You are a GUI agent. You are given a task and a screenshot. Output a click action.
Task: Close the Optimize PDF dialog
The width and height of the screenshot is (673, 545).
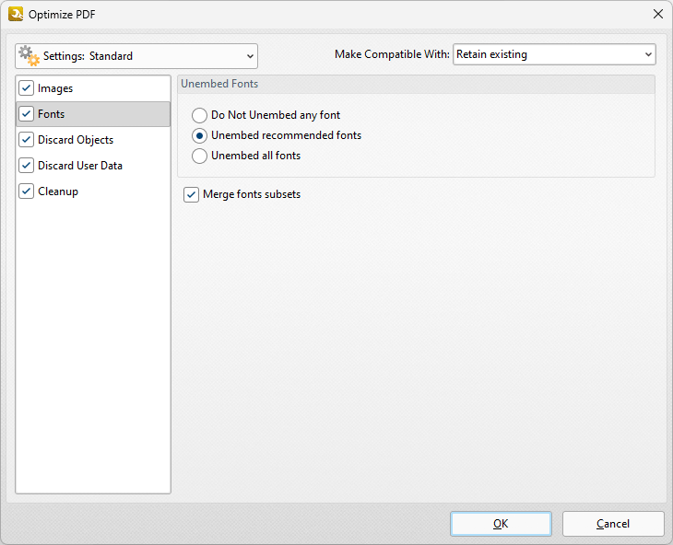tap(658, 14)
